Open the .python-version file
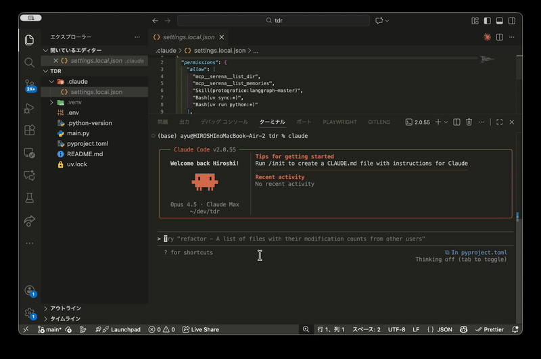Viewport: 541px width, 359px height. [89, 123]
